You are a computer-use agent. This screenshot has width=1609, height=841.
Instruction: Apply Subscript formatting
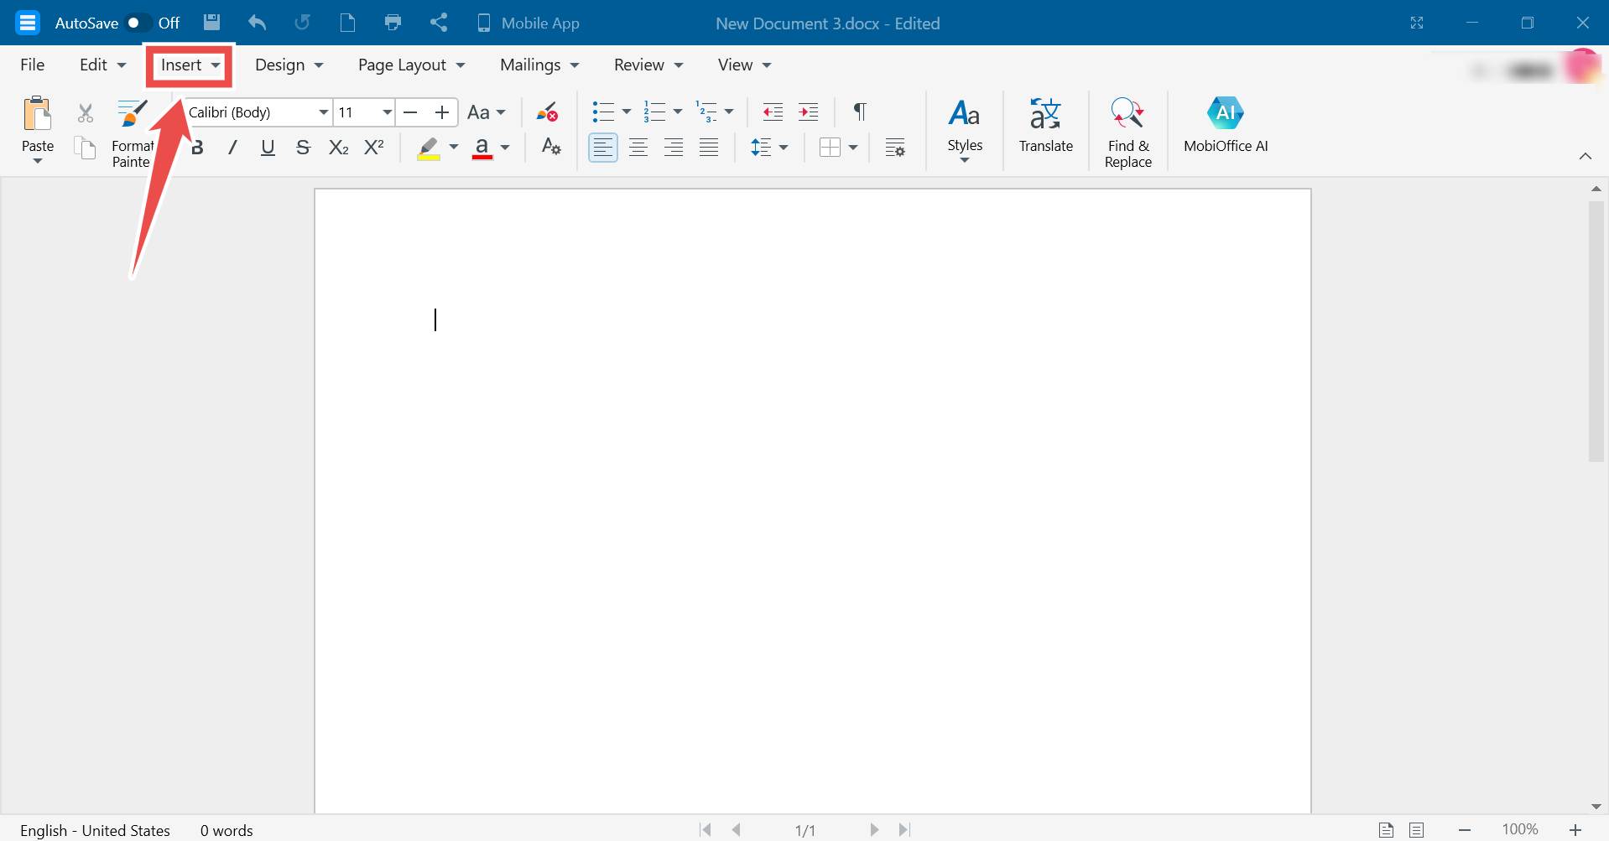(x=339, y=148)
